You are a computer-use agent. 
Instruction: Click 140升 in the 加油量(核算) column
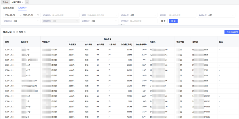point(144,107)
